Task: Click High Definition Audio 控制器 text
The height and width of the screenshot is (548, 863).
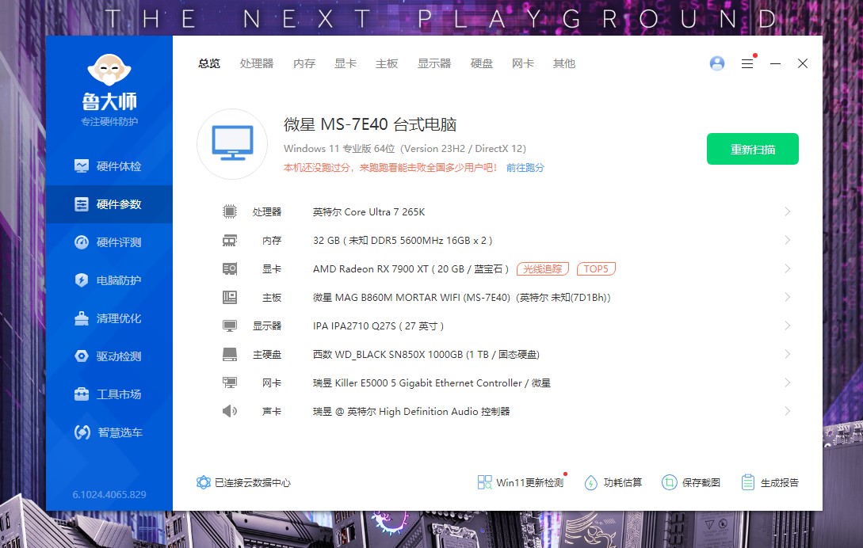Action: [x=411, y=411]
